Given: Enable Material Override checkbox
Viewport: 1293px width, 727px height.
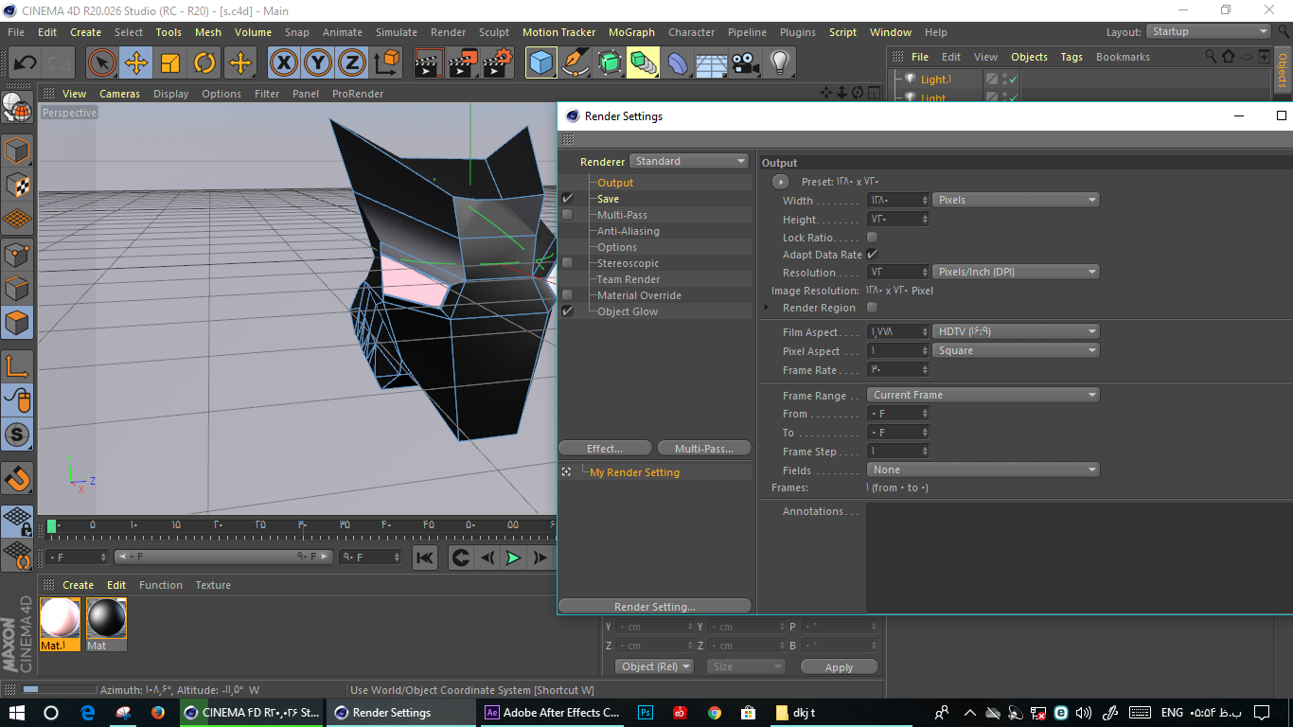Looking at the screenshot, I should (568, 295).
